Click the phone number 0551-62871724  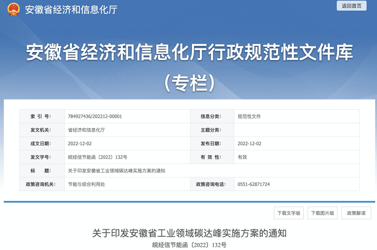(x=254, y=184)
